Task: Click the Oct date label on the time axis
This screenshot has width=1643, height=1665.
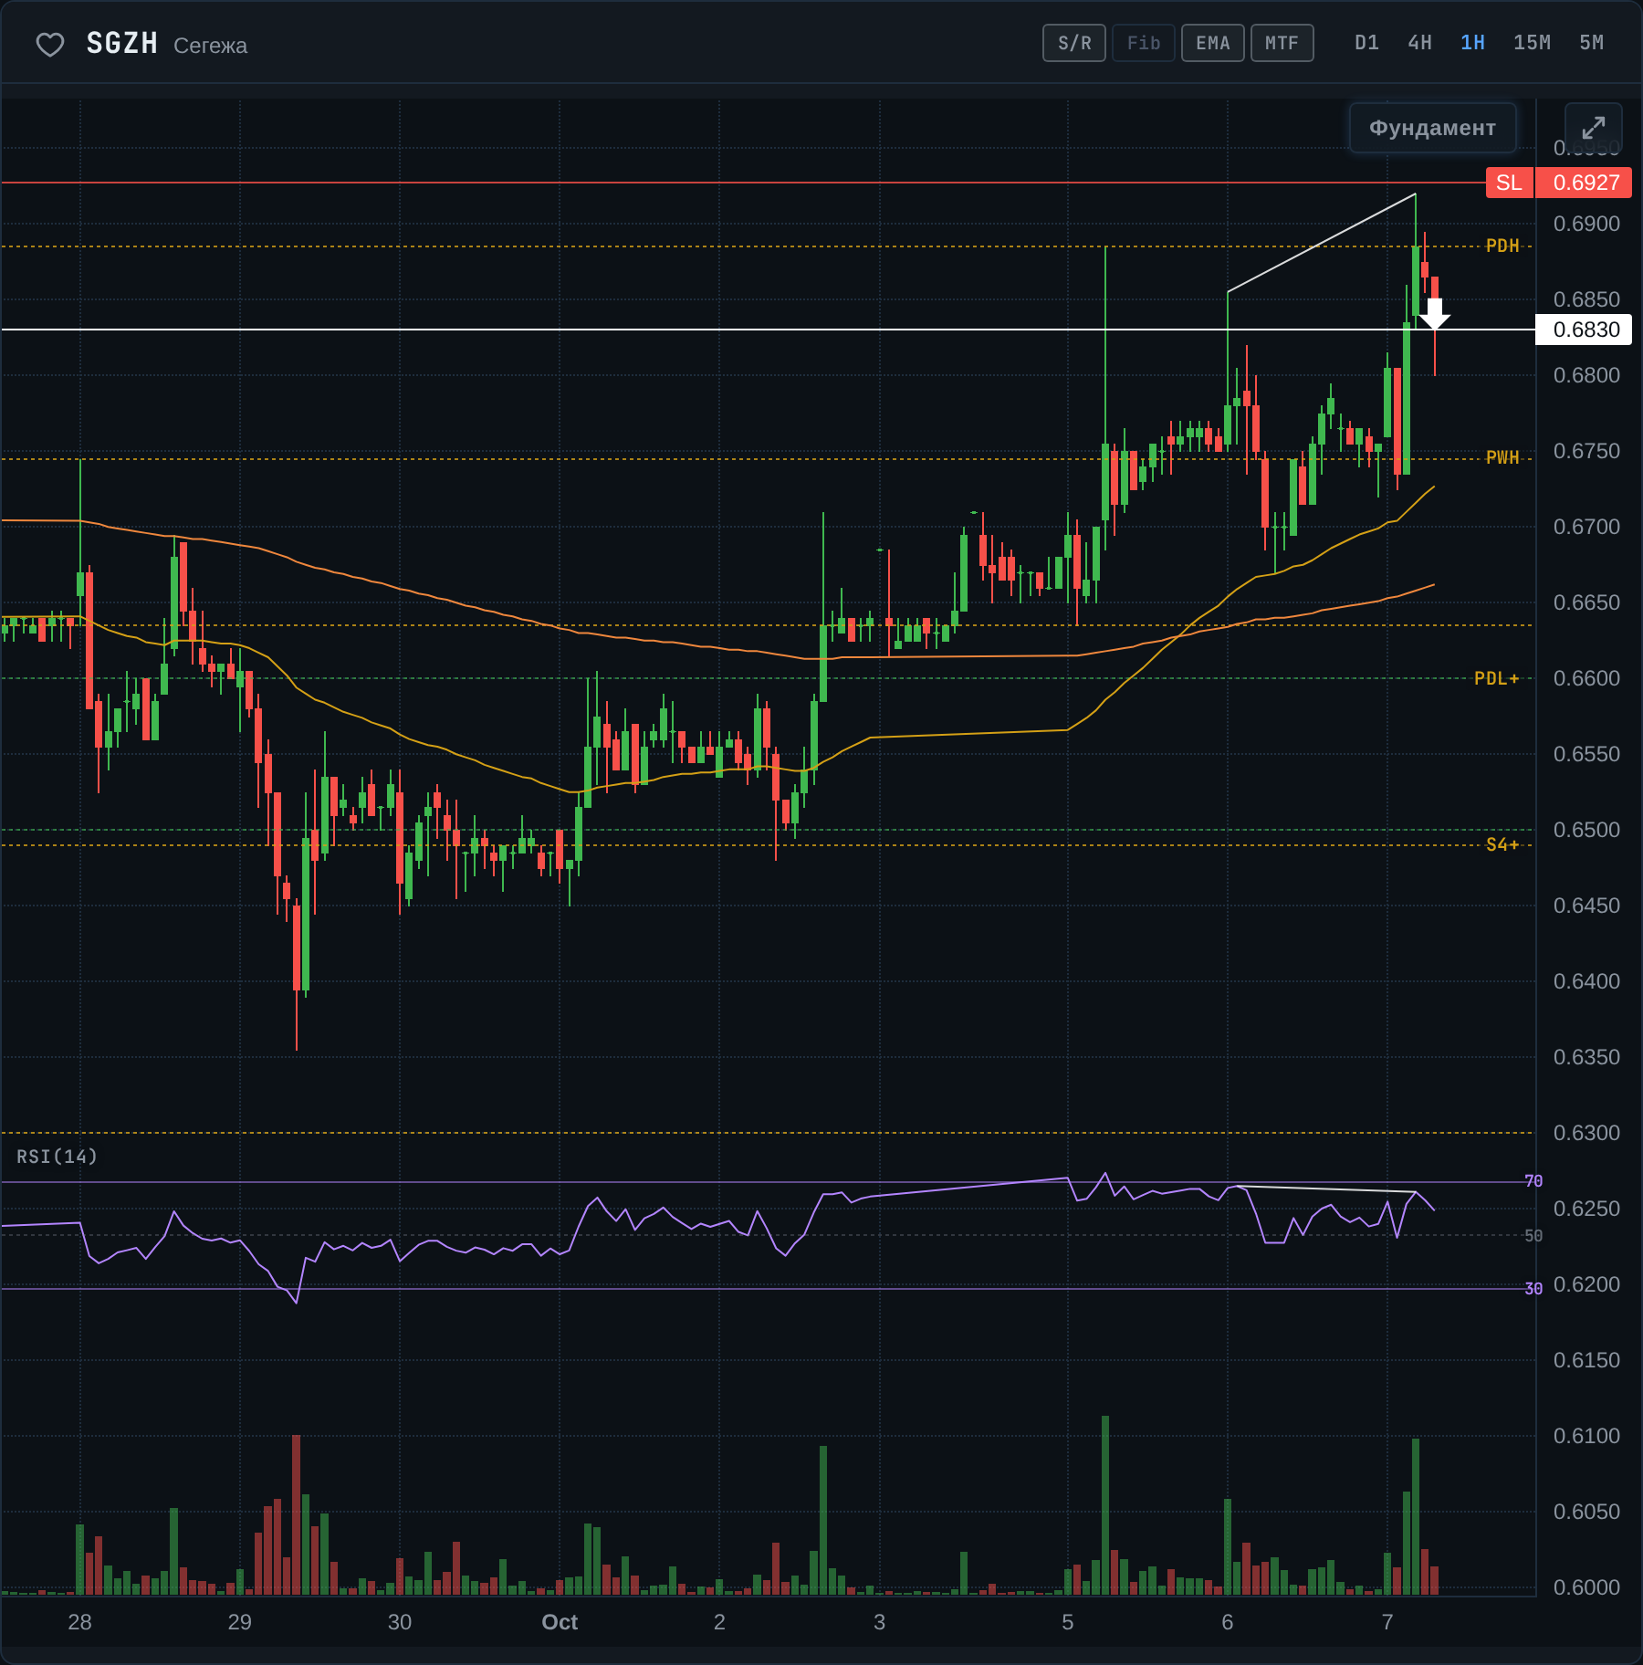Action: (560, 1622)
